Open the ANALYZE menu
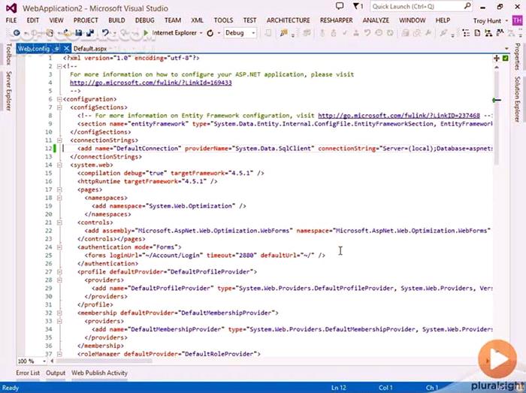Viewport: 526px width, 393px height. (376, 20)
